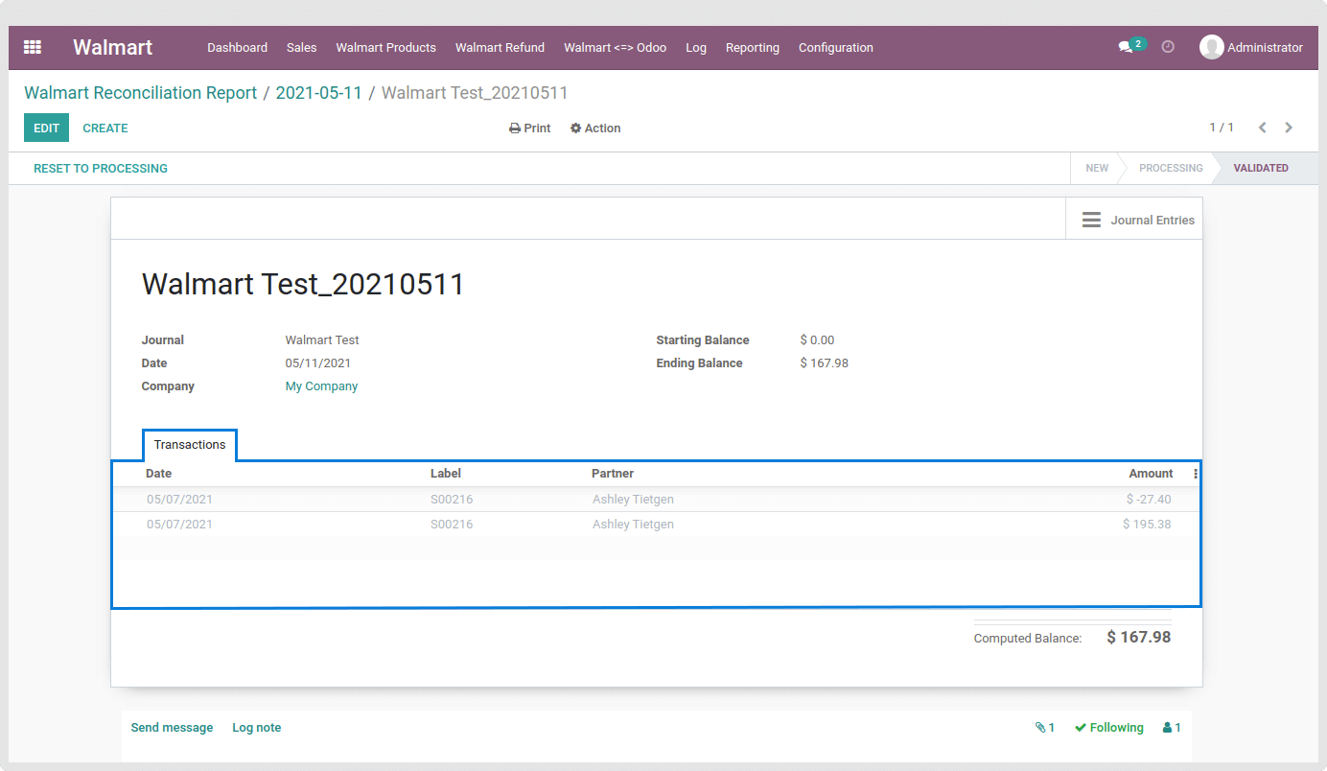Open the Print dropdown

coord(529,128)
